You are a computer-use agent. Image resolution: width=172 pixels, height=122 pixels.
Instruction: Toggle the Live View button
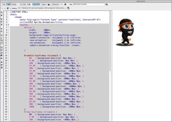36,4
